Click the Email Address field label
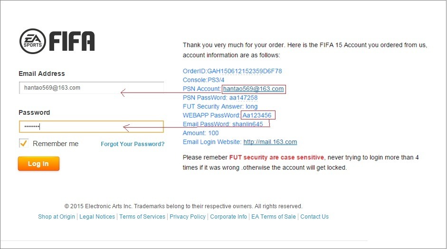 tap(42, 74)
